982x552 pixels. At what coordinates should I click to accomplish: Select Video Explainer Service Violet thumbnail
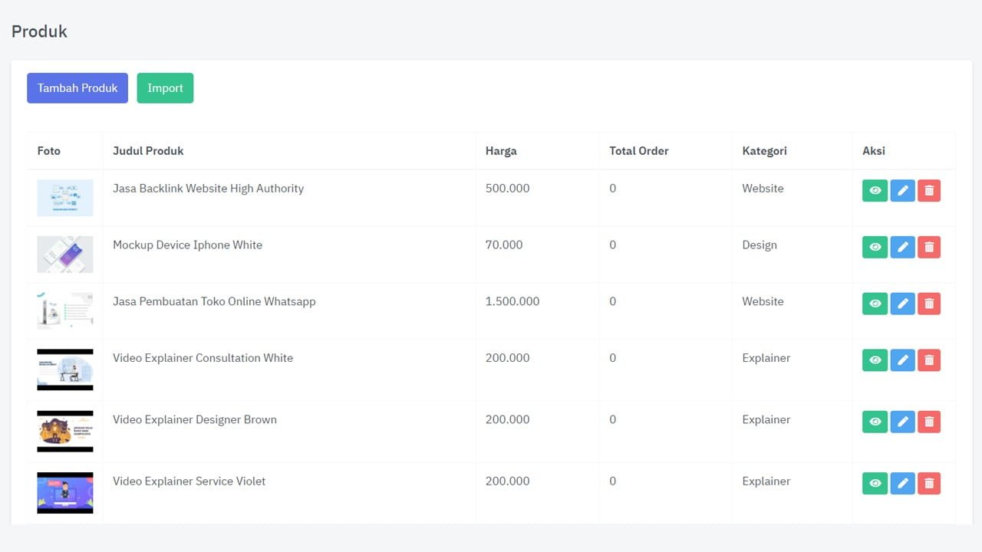coord(65,492)
